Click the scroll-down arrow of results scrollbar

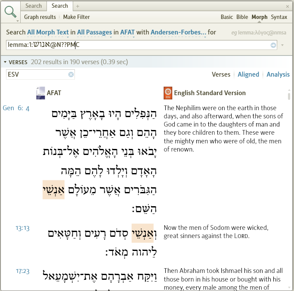pos(289,288)
